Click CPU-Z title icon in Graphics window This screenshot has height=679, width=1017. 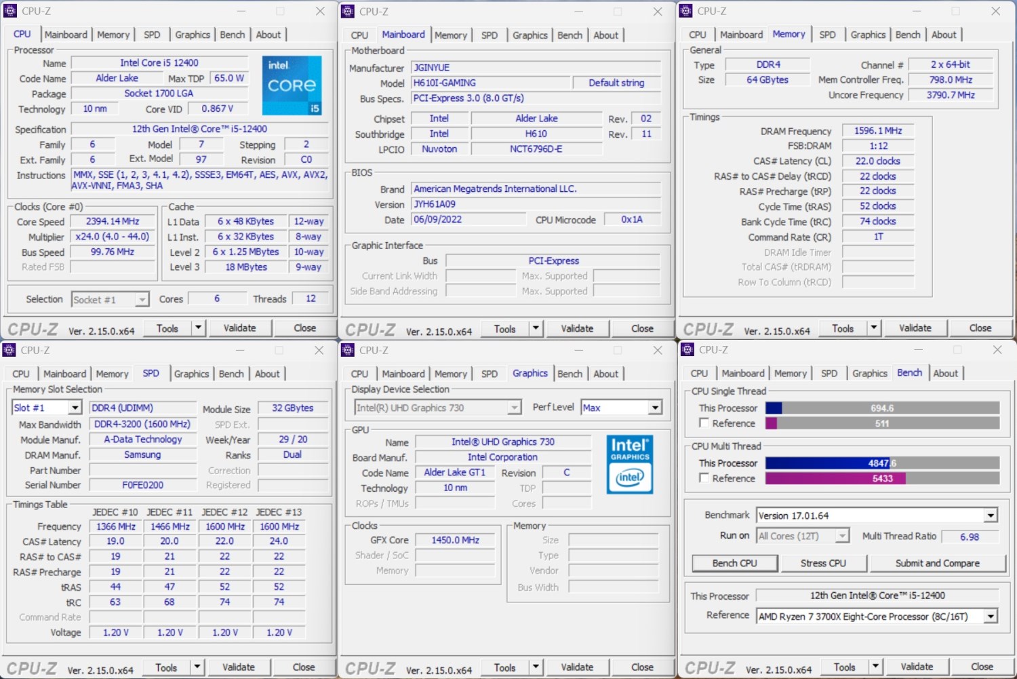tap(348, 350)
